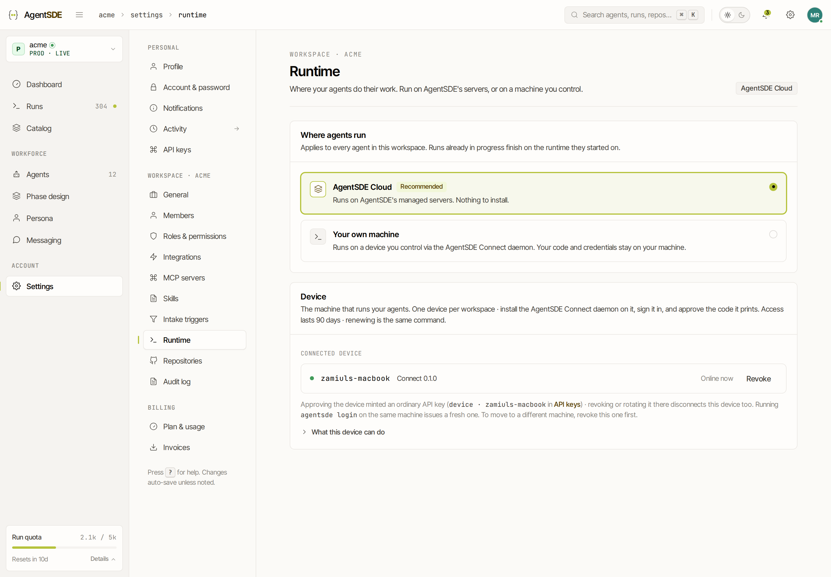Click the Connect 0.1.0 version text
This screenshot has height=577, width=831.
coord(417,379)
